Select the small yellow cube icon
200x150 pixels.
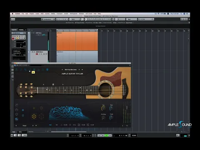click(34, 108)
